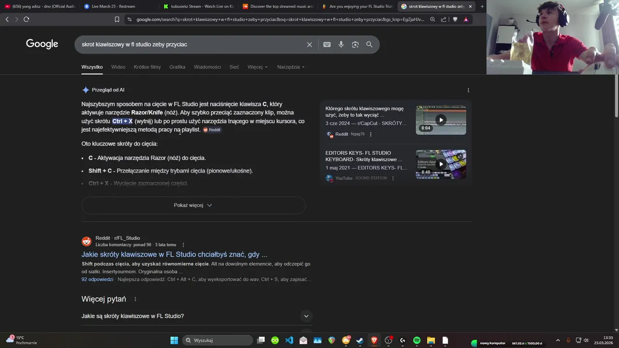Start voice search with the microphone icon
This screenshot has height=348, width=619.
tap(341, 44)
